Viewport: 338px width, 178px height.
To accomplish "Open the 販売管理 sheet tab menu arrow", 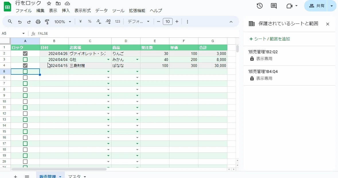I will [60, 177].
